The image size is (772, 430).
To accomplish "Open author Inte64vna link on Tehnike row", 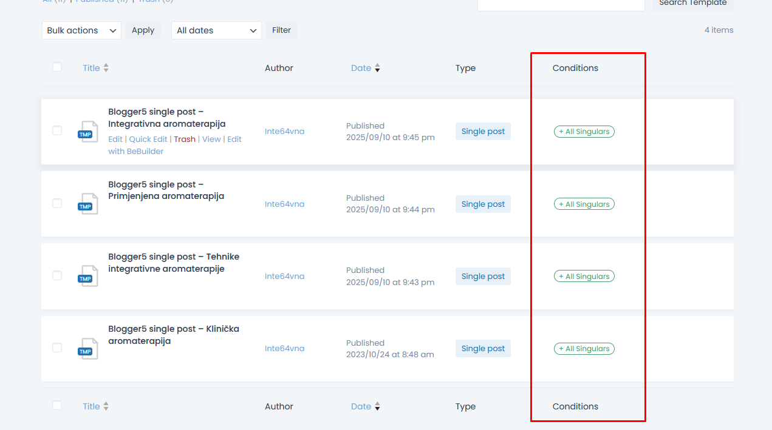I will [x=284, y=277].
